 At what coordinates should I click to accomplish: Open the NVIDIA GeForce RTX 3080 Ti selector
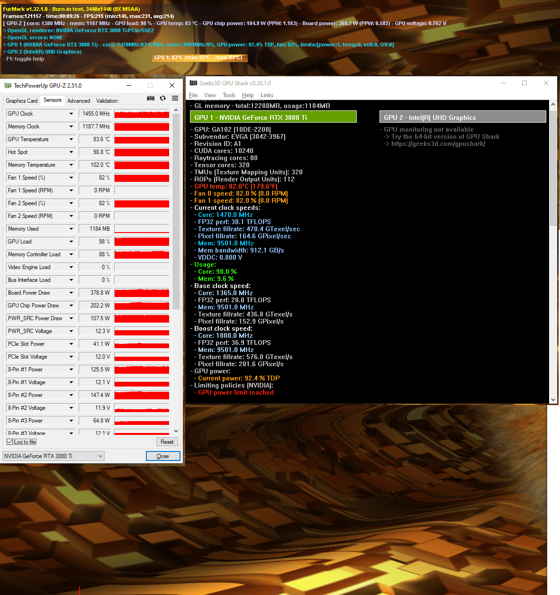[x=53, y=456]
